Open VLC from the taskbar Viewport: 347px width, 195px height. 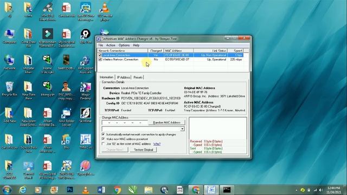click(86, 190)
